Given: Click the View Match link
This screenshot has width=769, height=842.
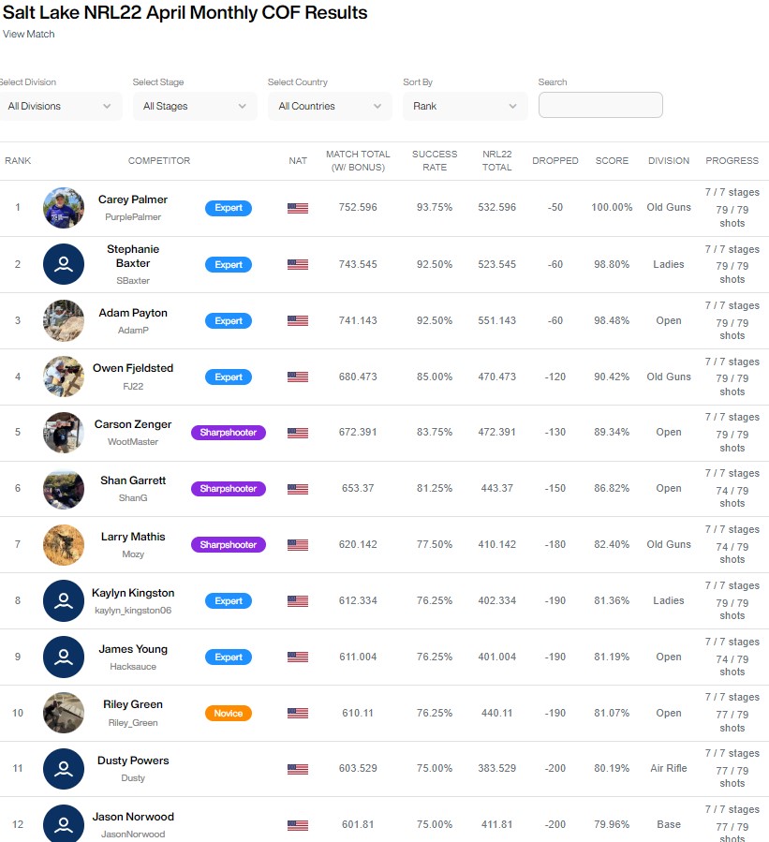Looking at the screenshot, I should [29, 34].
